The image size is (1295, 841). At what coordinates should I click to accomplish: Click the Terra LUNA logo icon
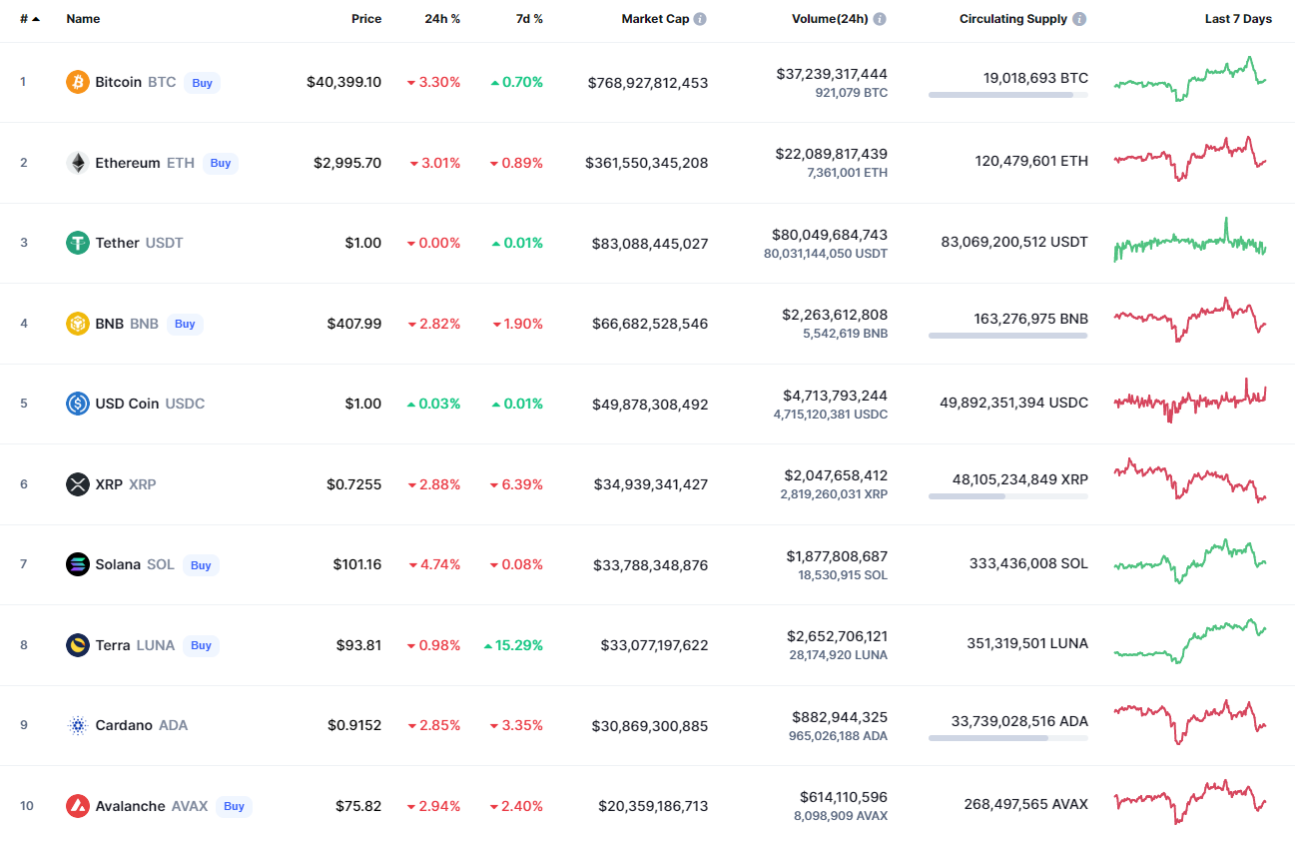(x=78, y=645)
